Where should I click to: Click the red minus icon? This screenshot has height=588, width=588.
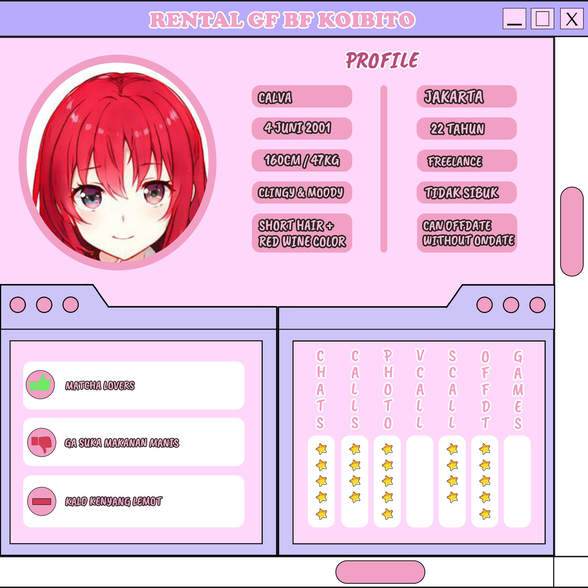42,501
